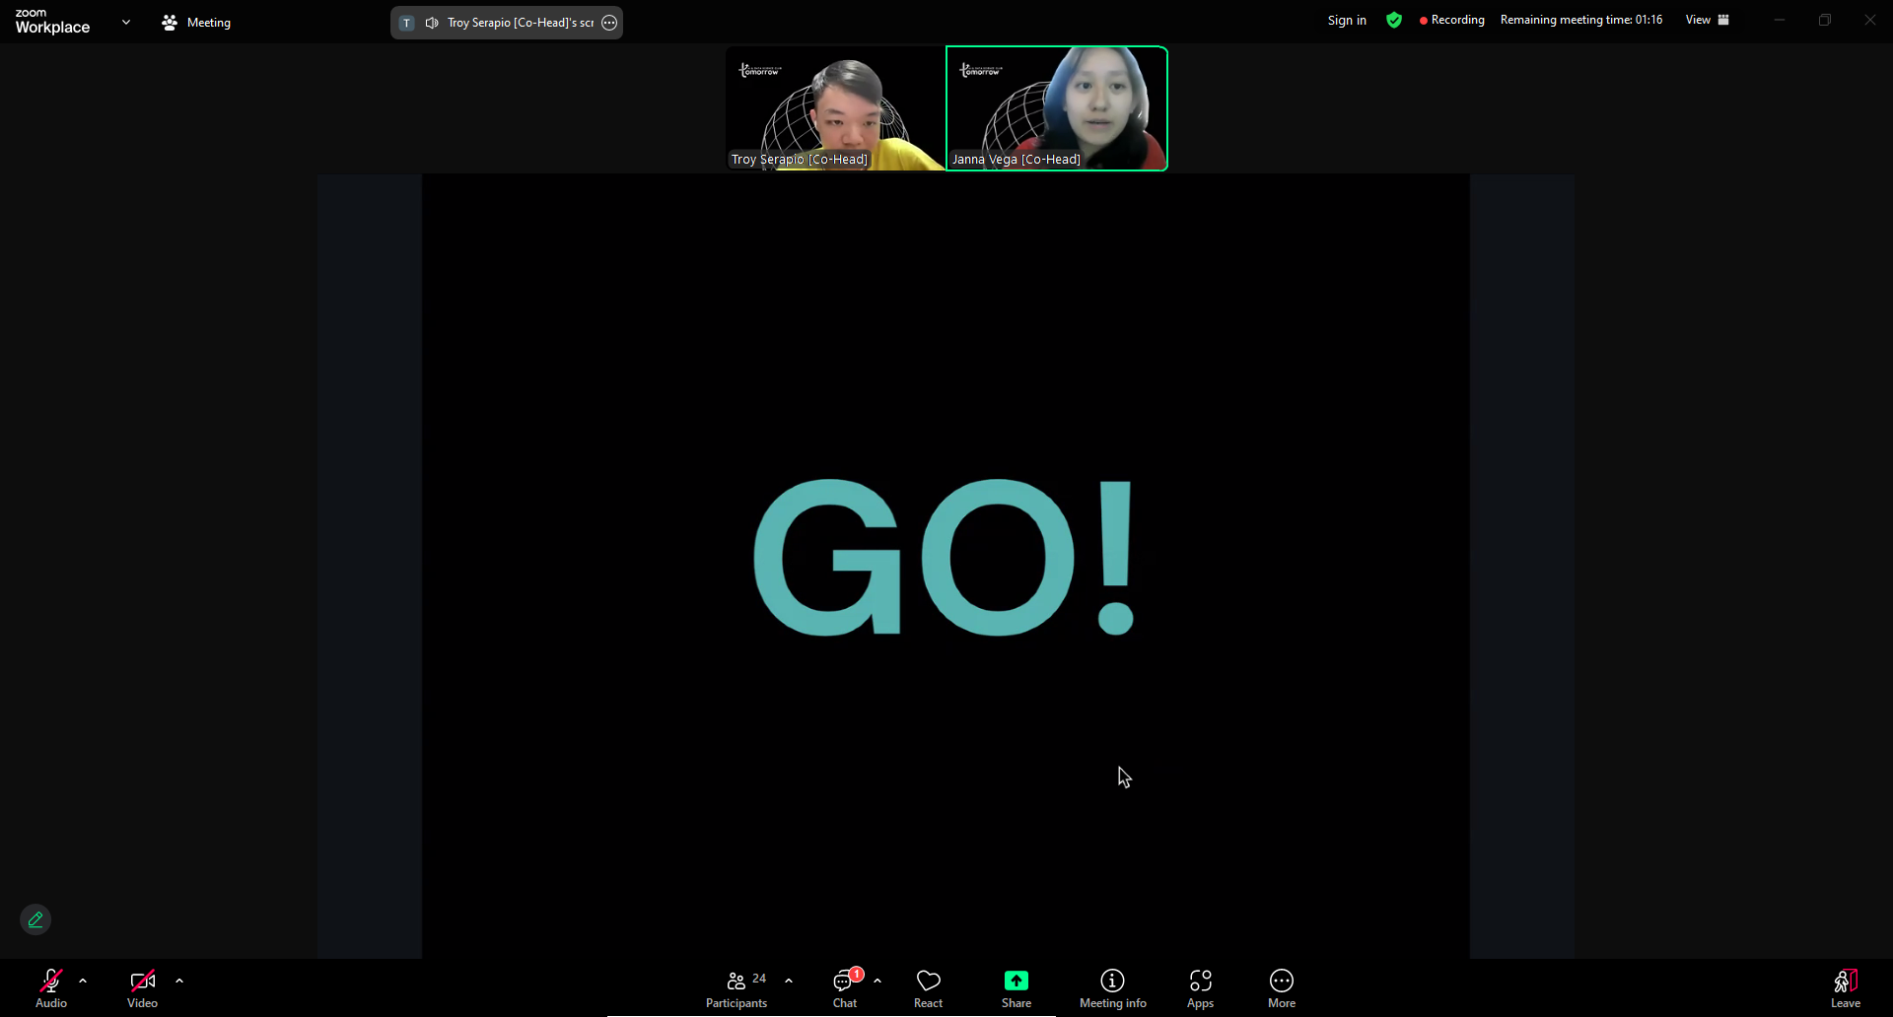
Task: Expand the arrow beside Participants
Action: pyautogui.click(x=789, y=981)
